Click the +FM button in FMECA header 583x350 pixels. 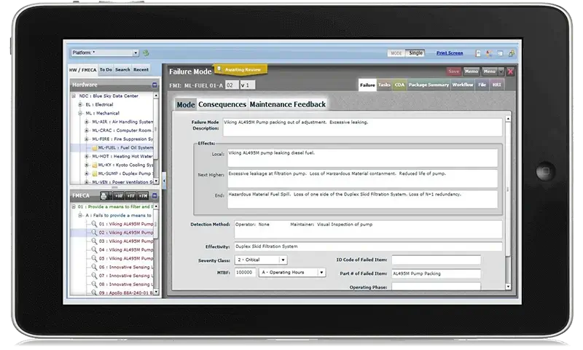coord(143,195)
